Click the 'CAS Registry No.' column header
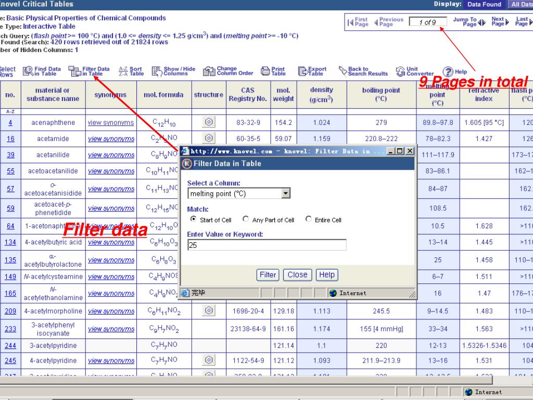 click(x=248, y=95)
